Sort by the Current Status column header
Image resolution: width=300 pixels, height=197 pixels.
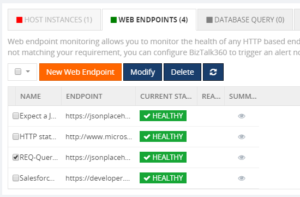pos(166,96)
